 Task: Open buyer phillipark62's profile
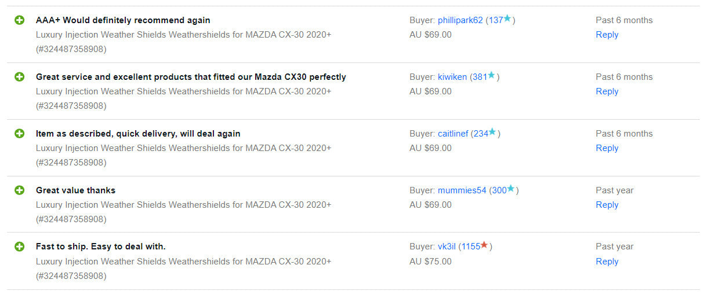pyautogui.click(x=460, y=20)
